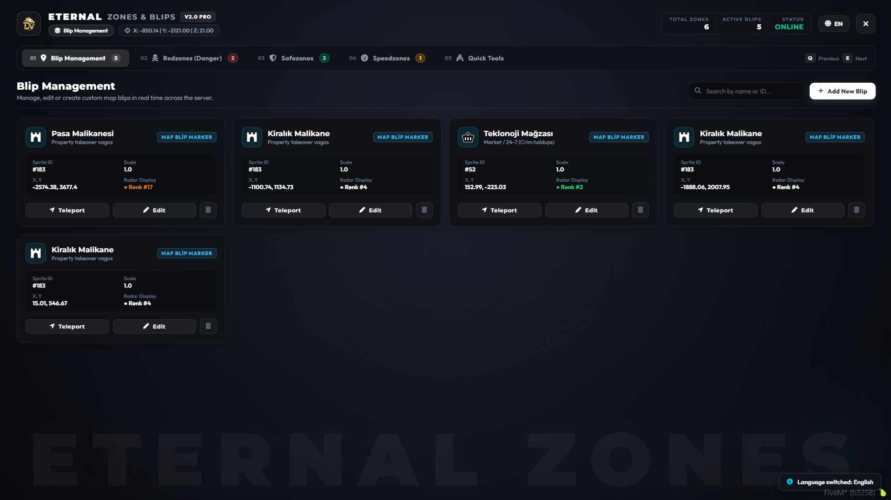Click the Eternal logo icon in header
Viewport: 891px width, 500px height.
point(29,24)
